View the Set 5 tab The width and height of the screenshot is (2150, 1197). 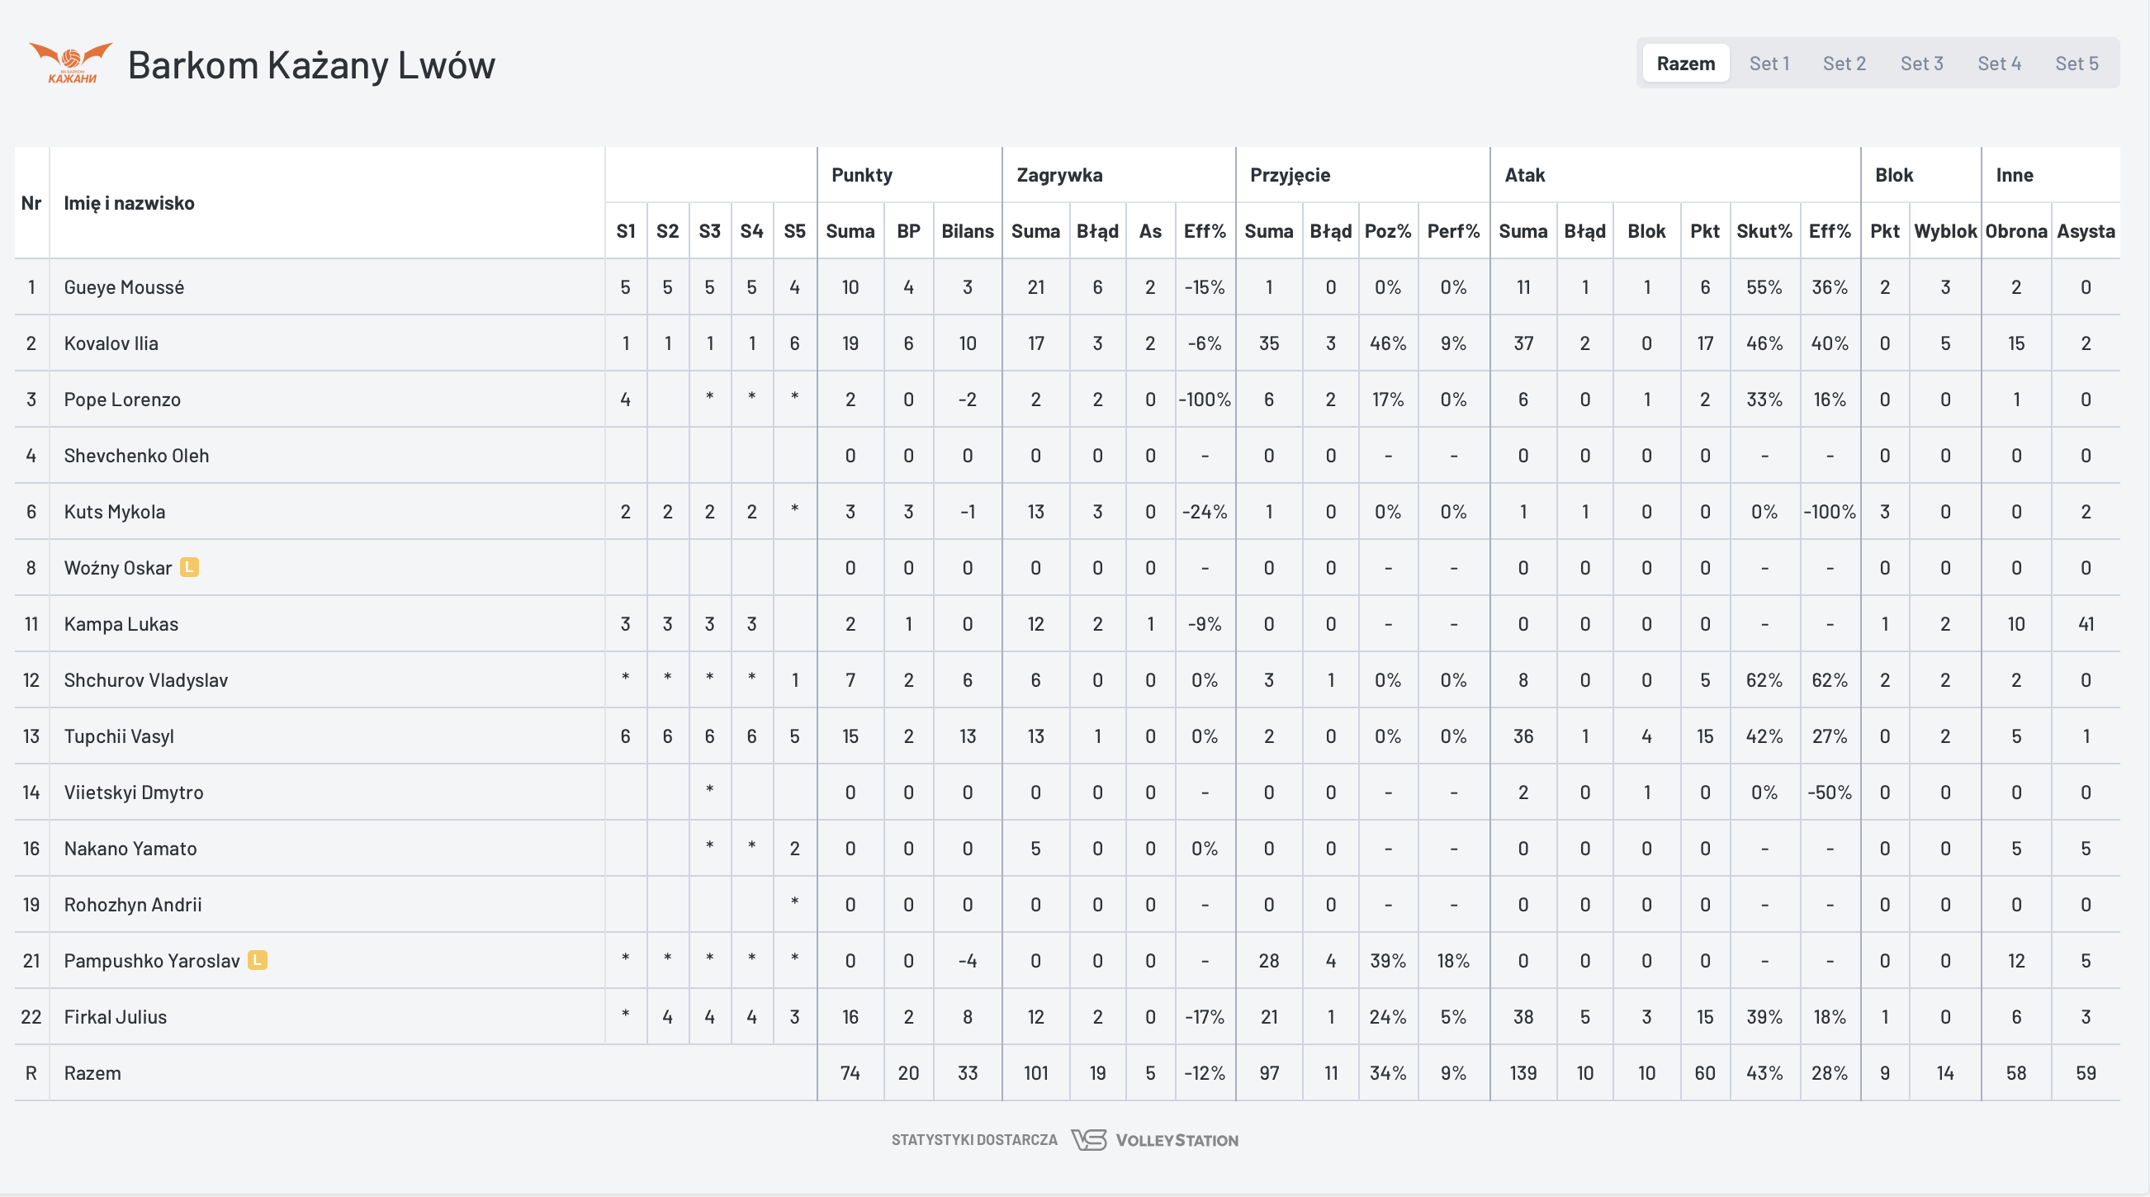tap(2077, 64)
